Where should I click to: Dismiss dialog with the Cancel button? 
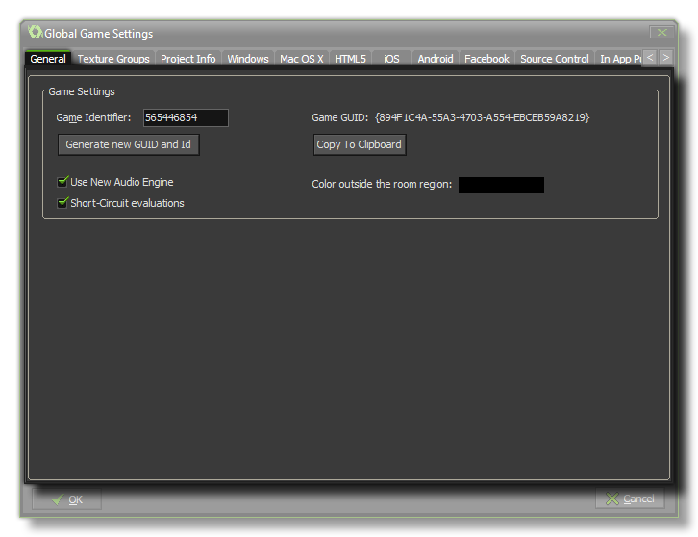(x=630, y=499)
